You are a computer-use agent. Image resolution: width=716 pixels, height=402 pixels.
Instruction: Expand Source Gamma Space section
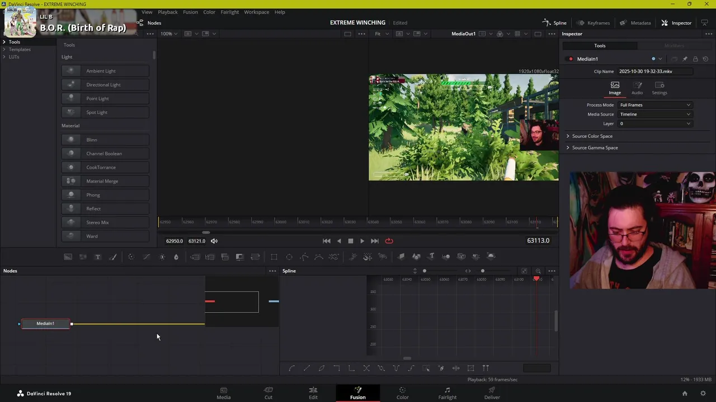[x=568, y=148]
